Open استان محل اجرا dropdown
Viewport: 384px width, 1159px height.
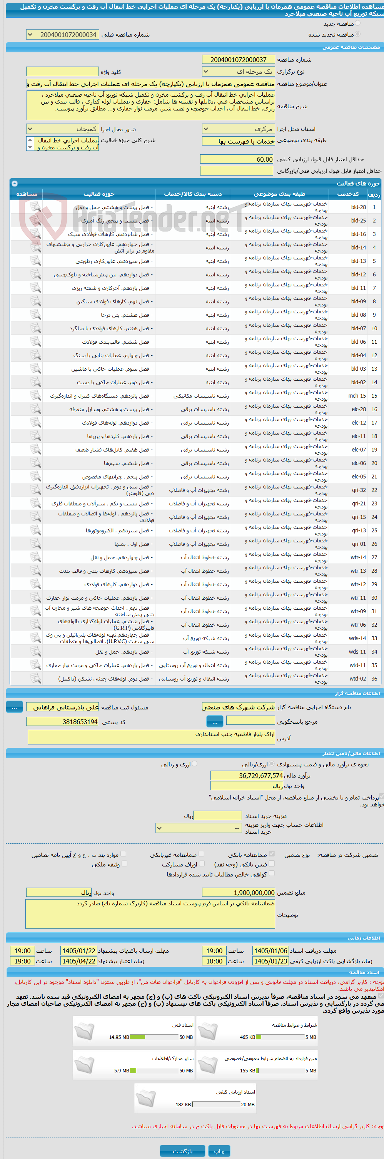tap(238, 129)
